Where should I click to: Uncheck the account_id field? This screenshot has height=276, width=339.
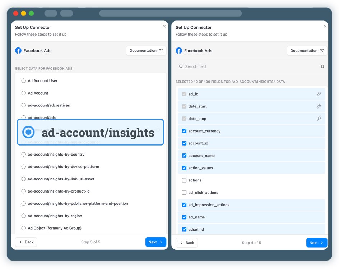pos(184,143)
